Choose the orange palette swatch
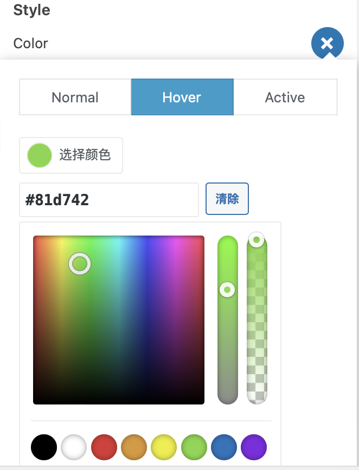Image resolution: width=359 pixels, height=470 pixels. pyautogui.click(x=134, y=447)
